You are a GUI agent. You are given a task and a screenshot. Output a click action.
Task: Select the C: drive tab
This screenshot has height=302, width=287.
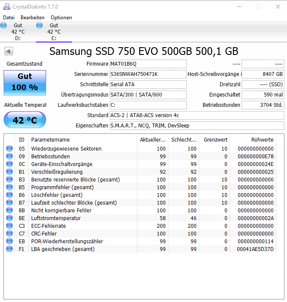(x=54, y=32)
